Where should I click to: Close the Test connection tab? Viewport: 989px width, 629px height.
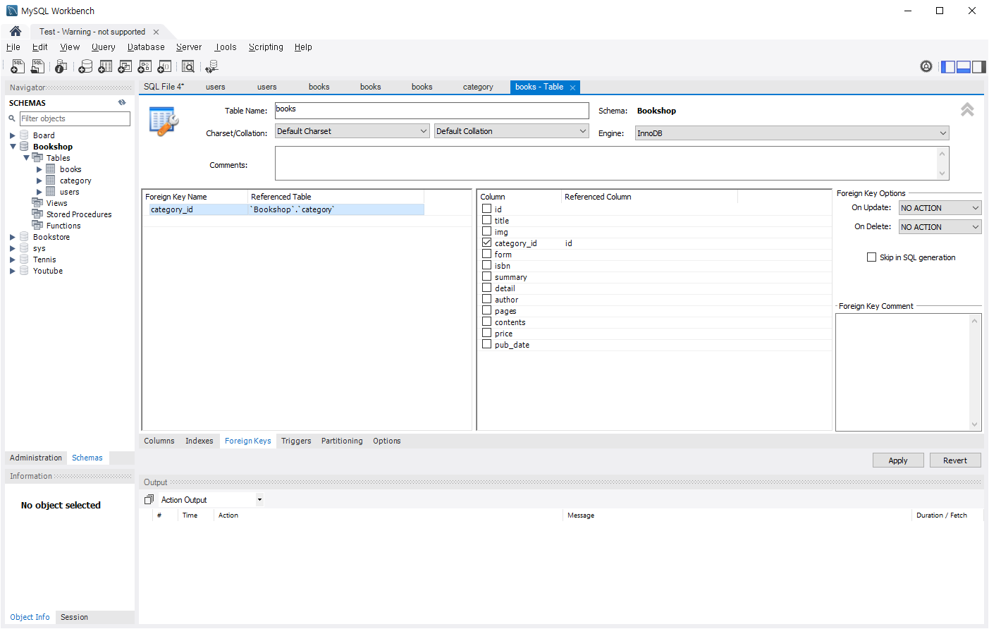(x=156, y=32)
